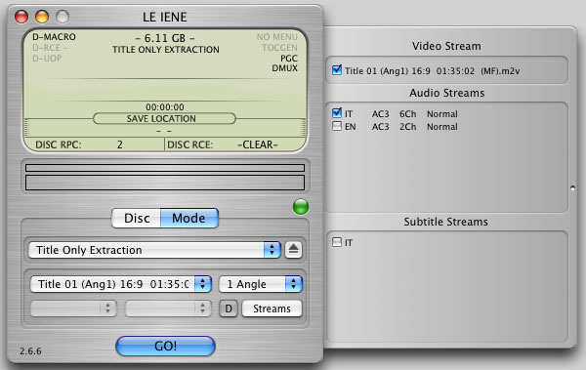Enable the EN AC3 2Ch audio stream

(337, 126)
